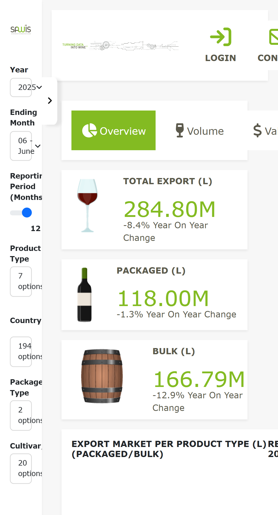Screen dimensions: 278x515
Task: Click the wooden barrel image
Action: click(x=102, y=376)
